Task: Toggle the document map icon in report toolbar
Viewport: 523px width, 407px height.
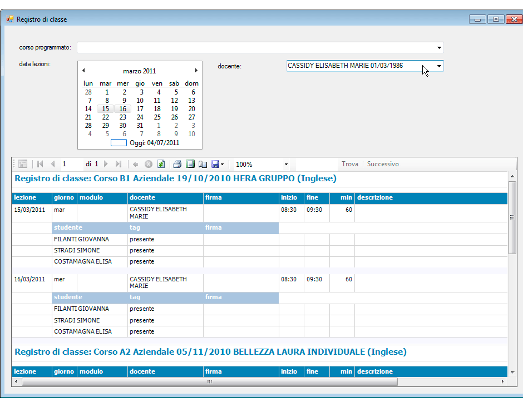Action: [23, 164]
